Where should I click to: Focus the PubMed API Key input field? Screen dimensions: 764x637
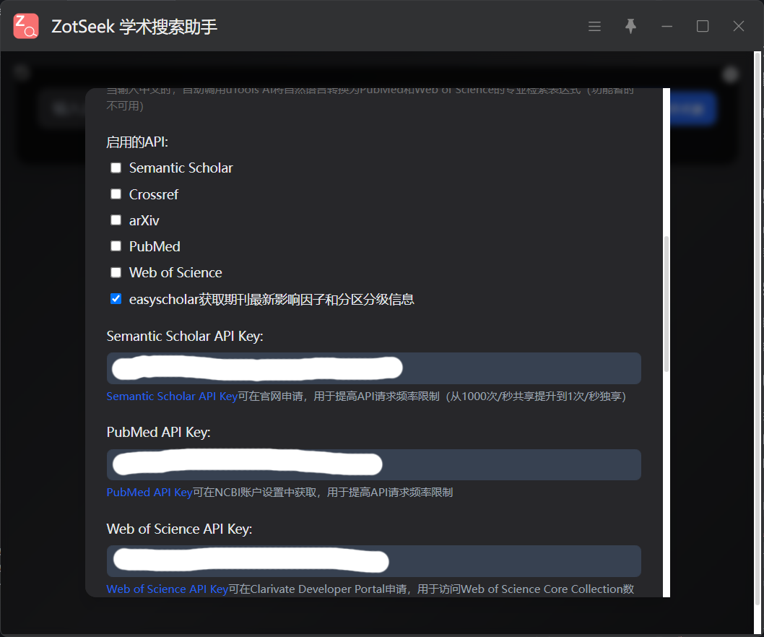pyautogui.click(x=374, y=464)
